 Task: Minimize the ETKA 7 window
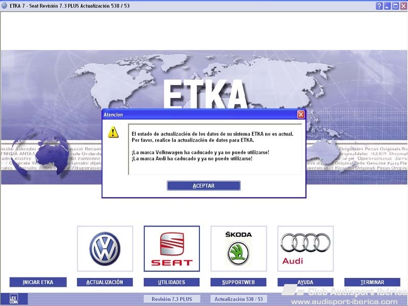[x=387, y=6]
